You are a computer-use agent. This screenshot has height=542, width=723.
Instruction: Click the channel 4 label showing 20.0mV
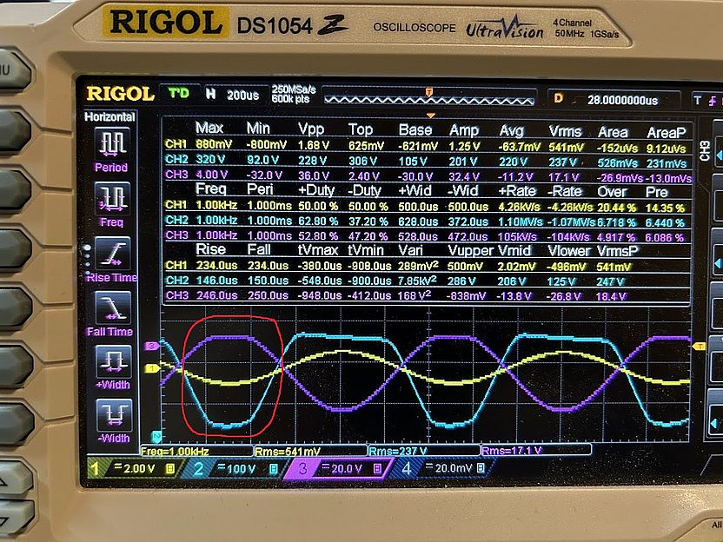click(x=443, y=469)
